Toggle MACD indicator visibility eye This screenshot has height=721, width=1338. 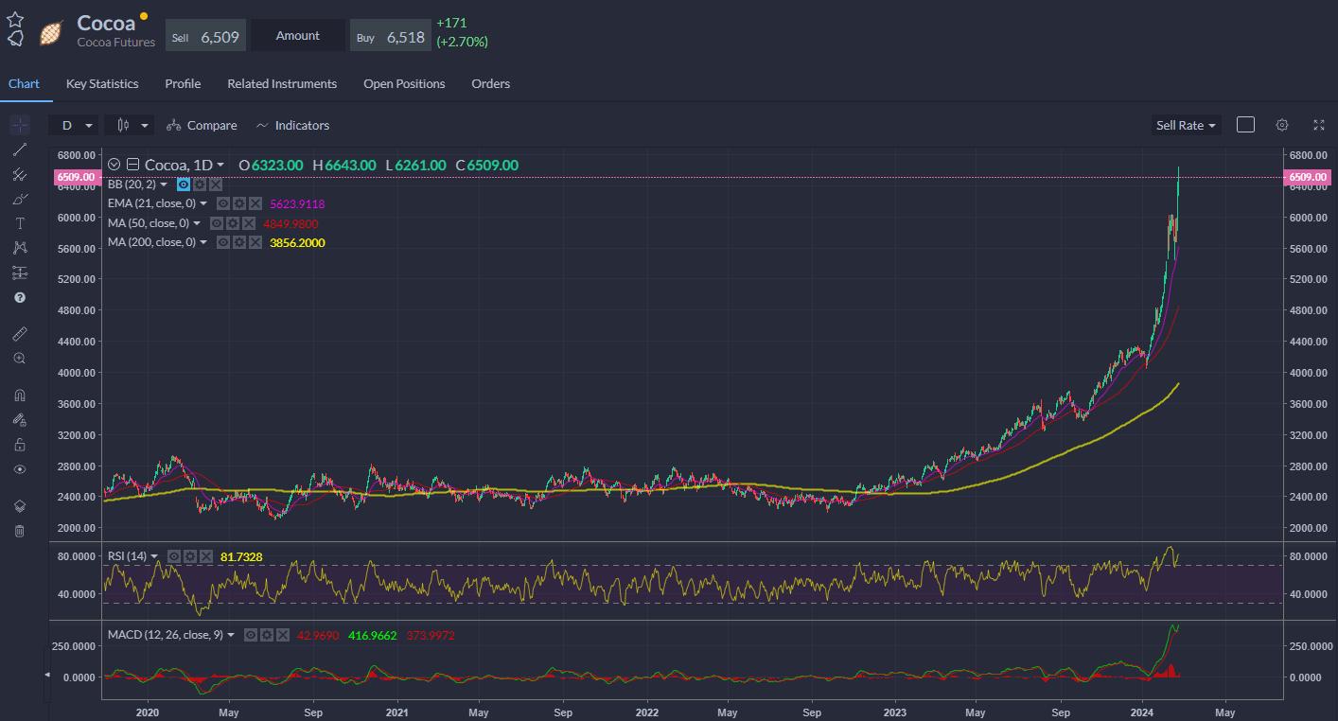coord(250,635)
